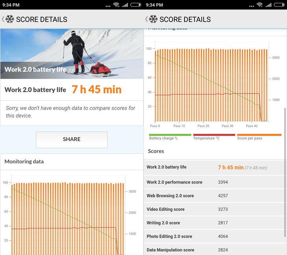287x255 pixels.
Task: Tap the right screen monitoring chart
Action: tap(212, 84)
